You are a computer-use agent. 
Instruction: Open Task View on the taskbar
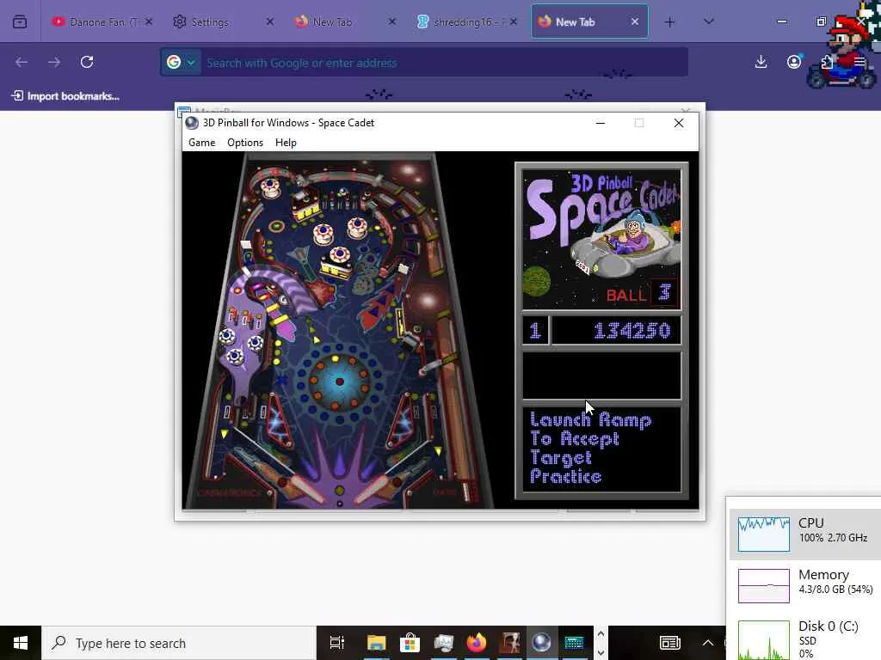tap(337, 643)
